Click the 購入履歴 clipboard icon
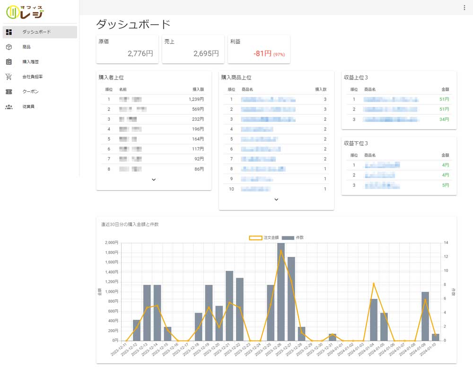 pyautogui.click(x=9, y=62)
